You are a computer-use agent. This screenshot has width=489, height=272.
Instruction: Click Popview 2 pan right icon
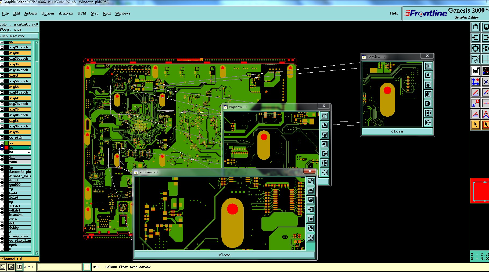click(x=428, y=103)
